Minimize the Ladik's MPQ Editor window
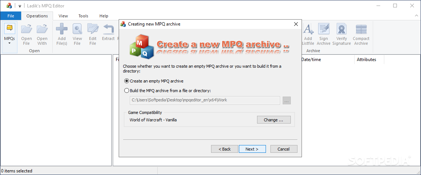This screenshot has width=421, height=175. pyautogui.click(x=378, y=6)
